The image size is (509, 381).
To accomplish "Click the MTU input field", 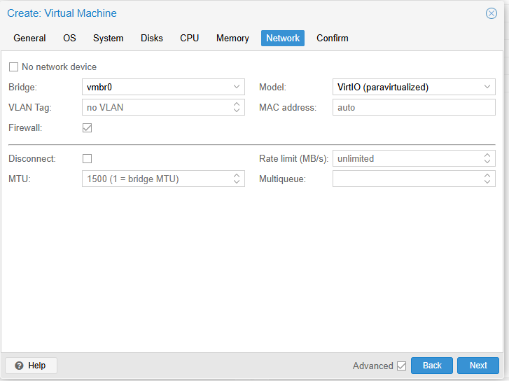I will pos(156,179).
